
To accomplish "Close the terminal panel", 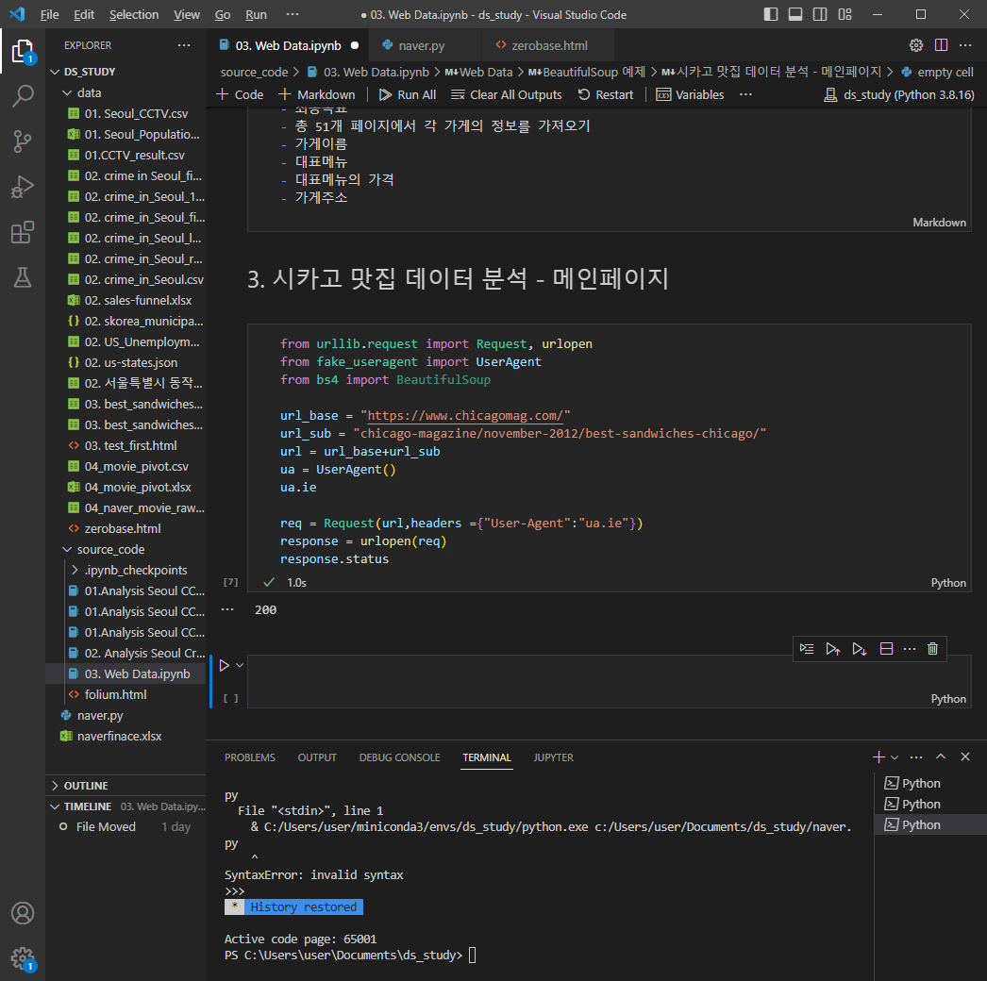I will click(x=965, y=757).
